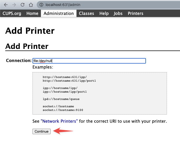Click example text ipp://hostname/ipp/
This screenshot has height=141, width=180.
[60, 88]
